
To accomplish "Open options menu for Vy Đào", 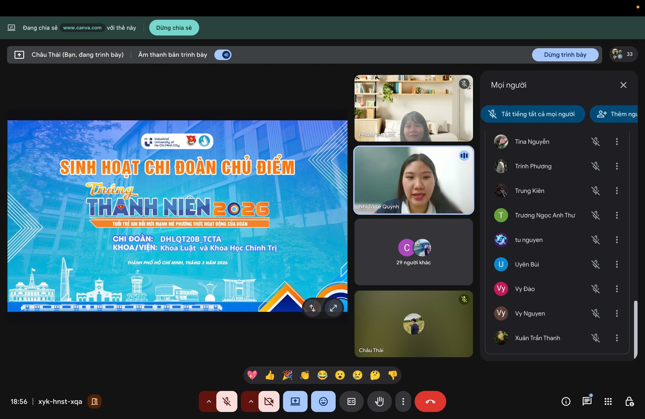I will [617, 289].
